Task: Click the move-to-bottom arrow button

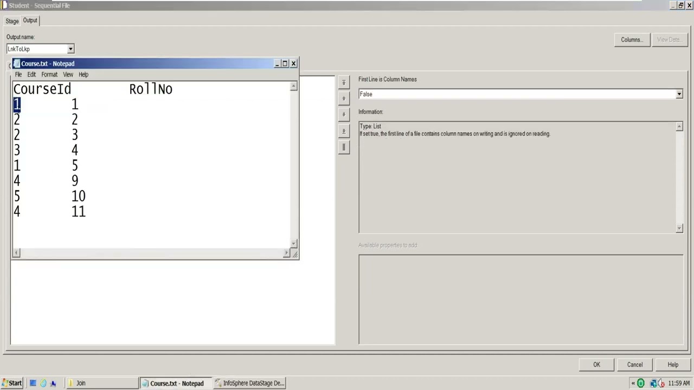Action: pos(344,131)
